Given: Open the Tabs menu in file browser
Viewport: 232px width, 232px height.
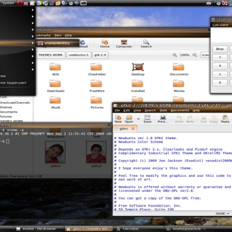Looking at the screenshot, I should pos(58,35).
